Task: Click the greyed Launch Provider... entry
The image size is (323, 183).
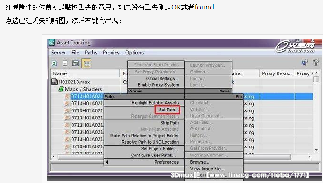Action: click(207, 65)
